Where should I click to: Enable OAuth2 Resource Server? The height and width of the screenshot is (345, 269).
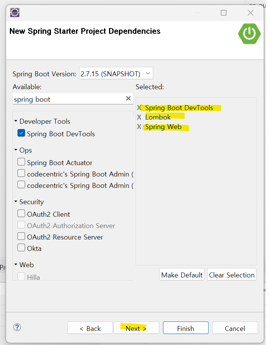[x=21, y=236]
